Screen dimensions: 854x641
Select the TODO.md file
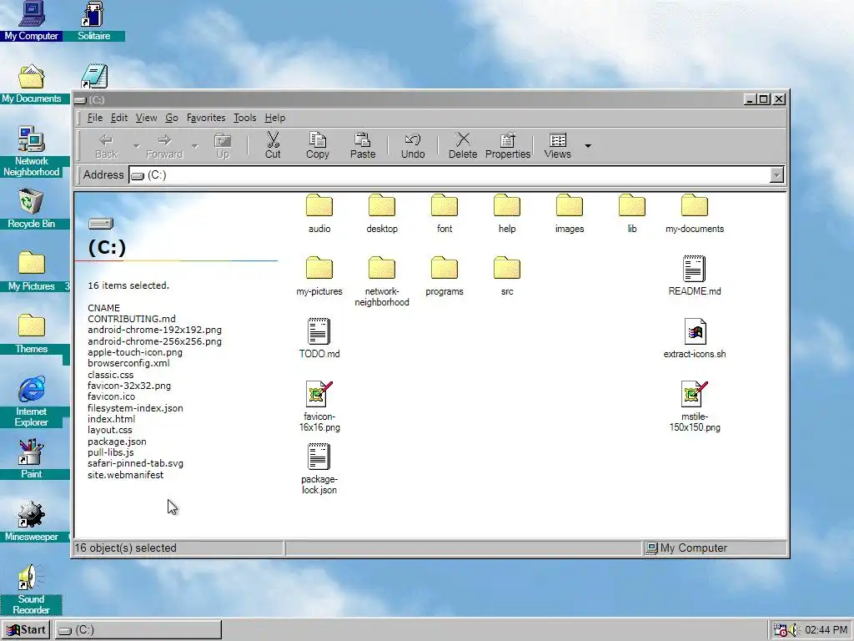(x=319, y=338)
